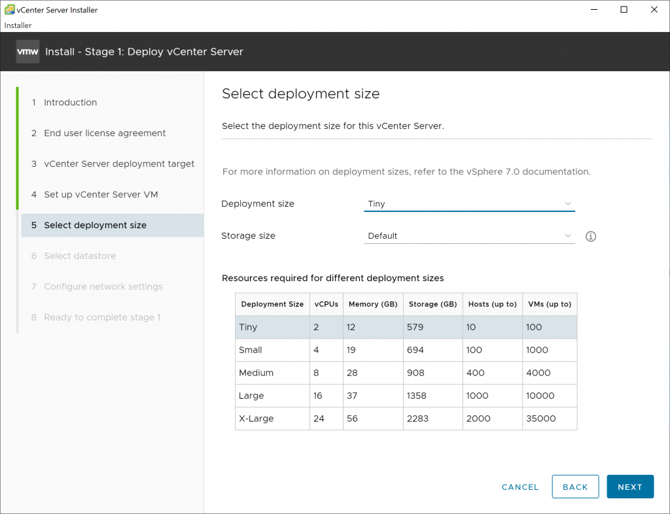Go to step 1 Introduction
Image resolution: width=670 pixels, height=514 pixels.
(x=70, y=103)
